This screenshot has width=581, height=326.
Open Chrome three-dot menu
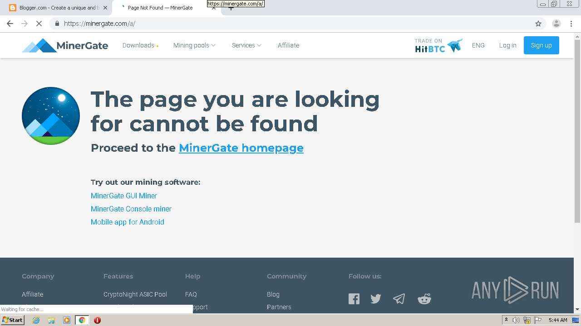coord(571,24)
